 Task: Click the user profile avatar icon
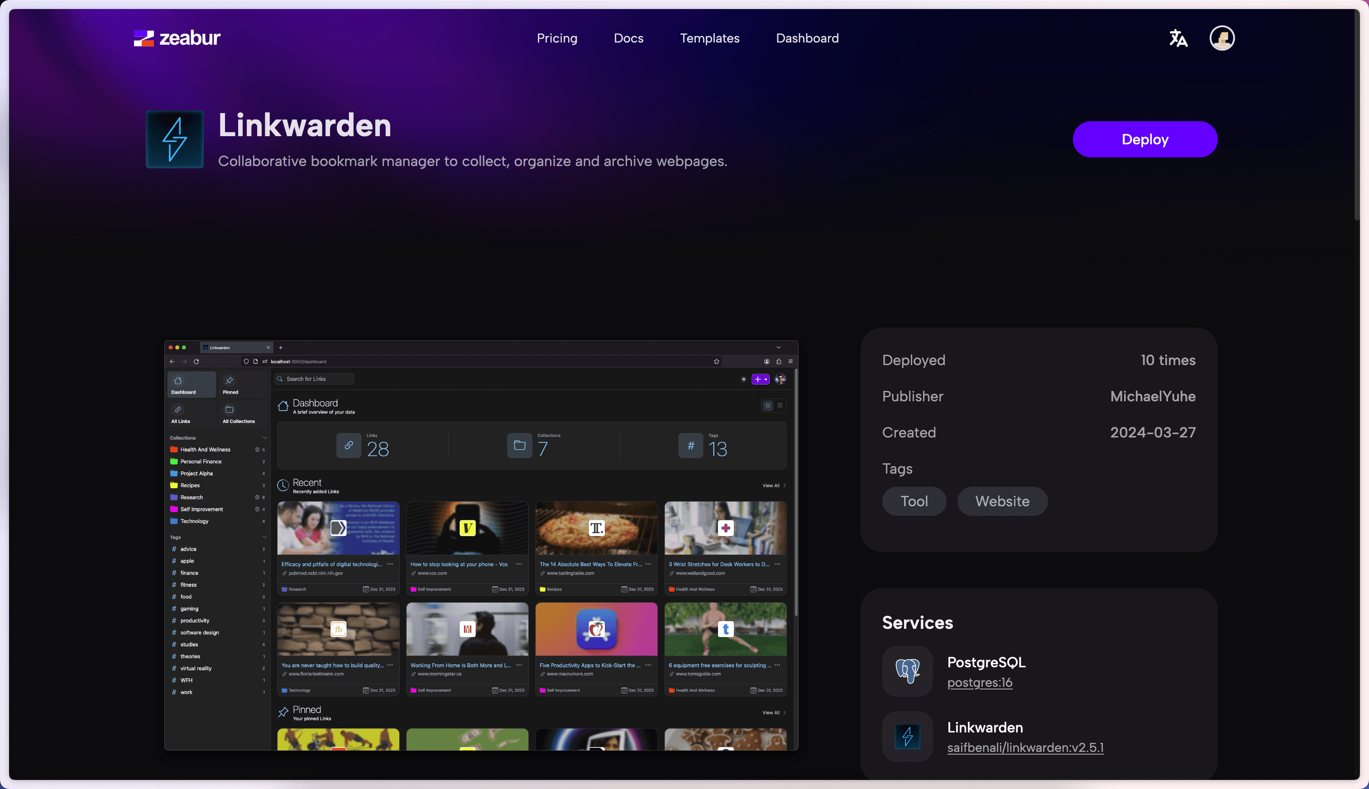tap(1221, 38)
